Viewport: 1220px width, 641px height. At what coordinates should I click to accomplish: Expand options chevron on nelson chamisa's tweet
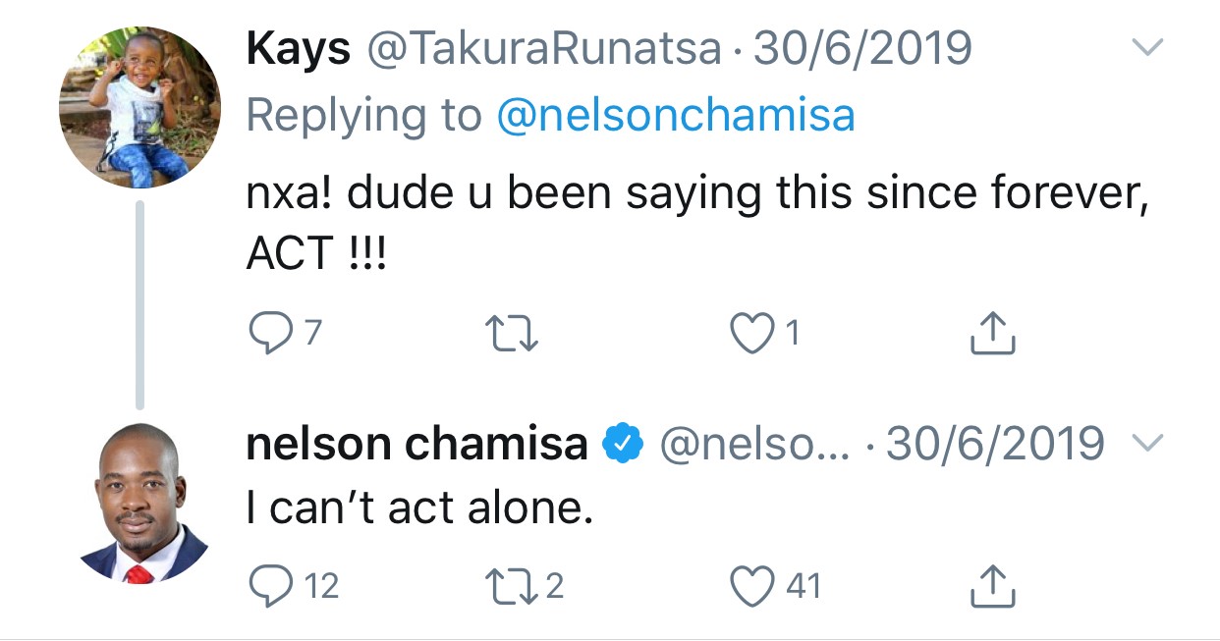tap(1147, 445)
